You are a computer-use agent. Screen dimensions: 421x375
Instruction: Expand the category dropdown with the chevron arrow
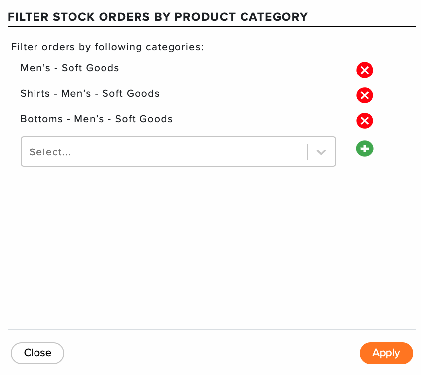pyautogui.click(x=321, y=152)
